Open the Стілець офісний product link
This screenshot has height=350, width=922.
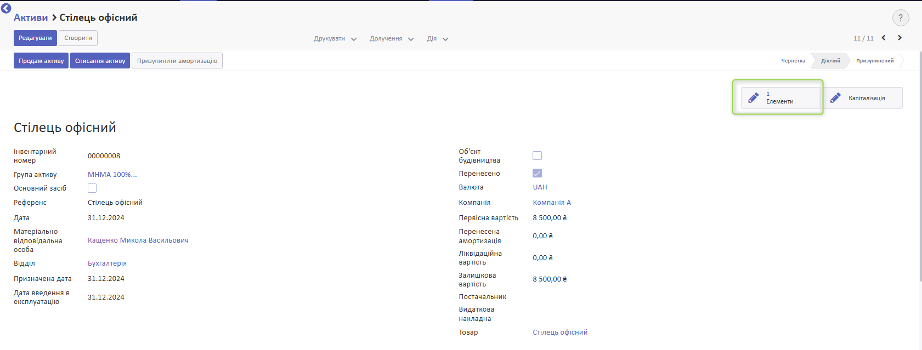click(x=560, y=332)
